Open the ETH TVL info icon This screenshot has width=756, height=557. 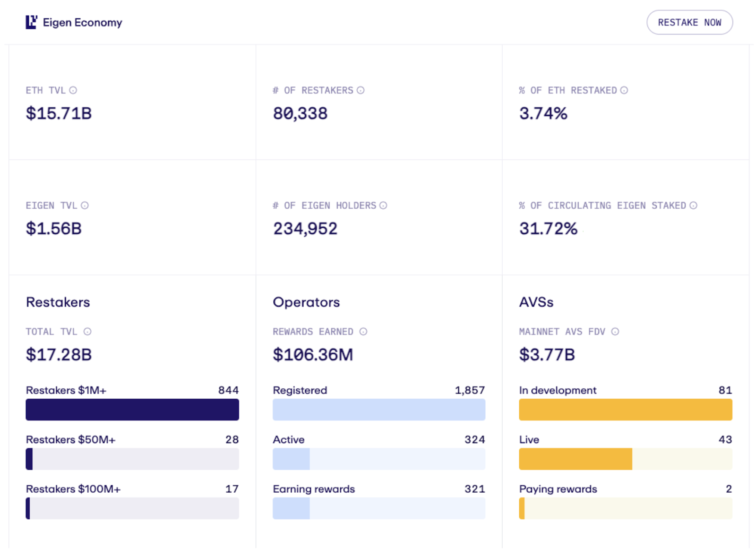[73, 90]
